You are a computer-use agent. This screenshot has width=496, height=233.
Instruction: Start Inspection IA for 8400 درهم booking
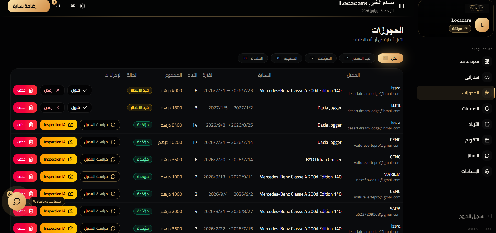coord(59,125)
